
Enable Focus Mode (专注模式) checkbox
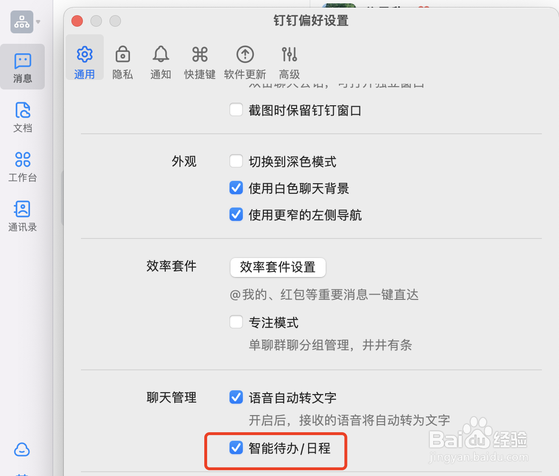pyautogui.click(x=236, y=322)
